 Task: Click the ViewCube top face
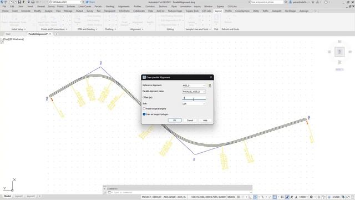[x=339, y=52]
